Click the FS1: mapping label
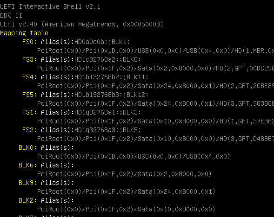The height and width of the screenshot is (217, 274). [29, 113]
